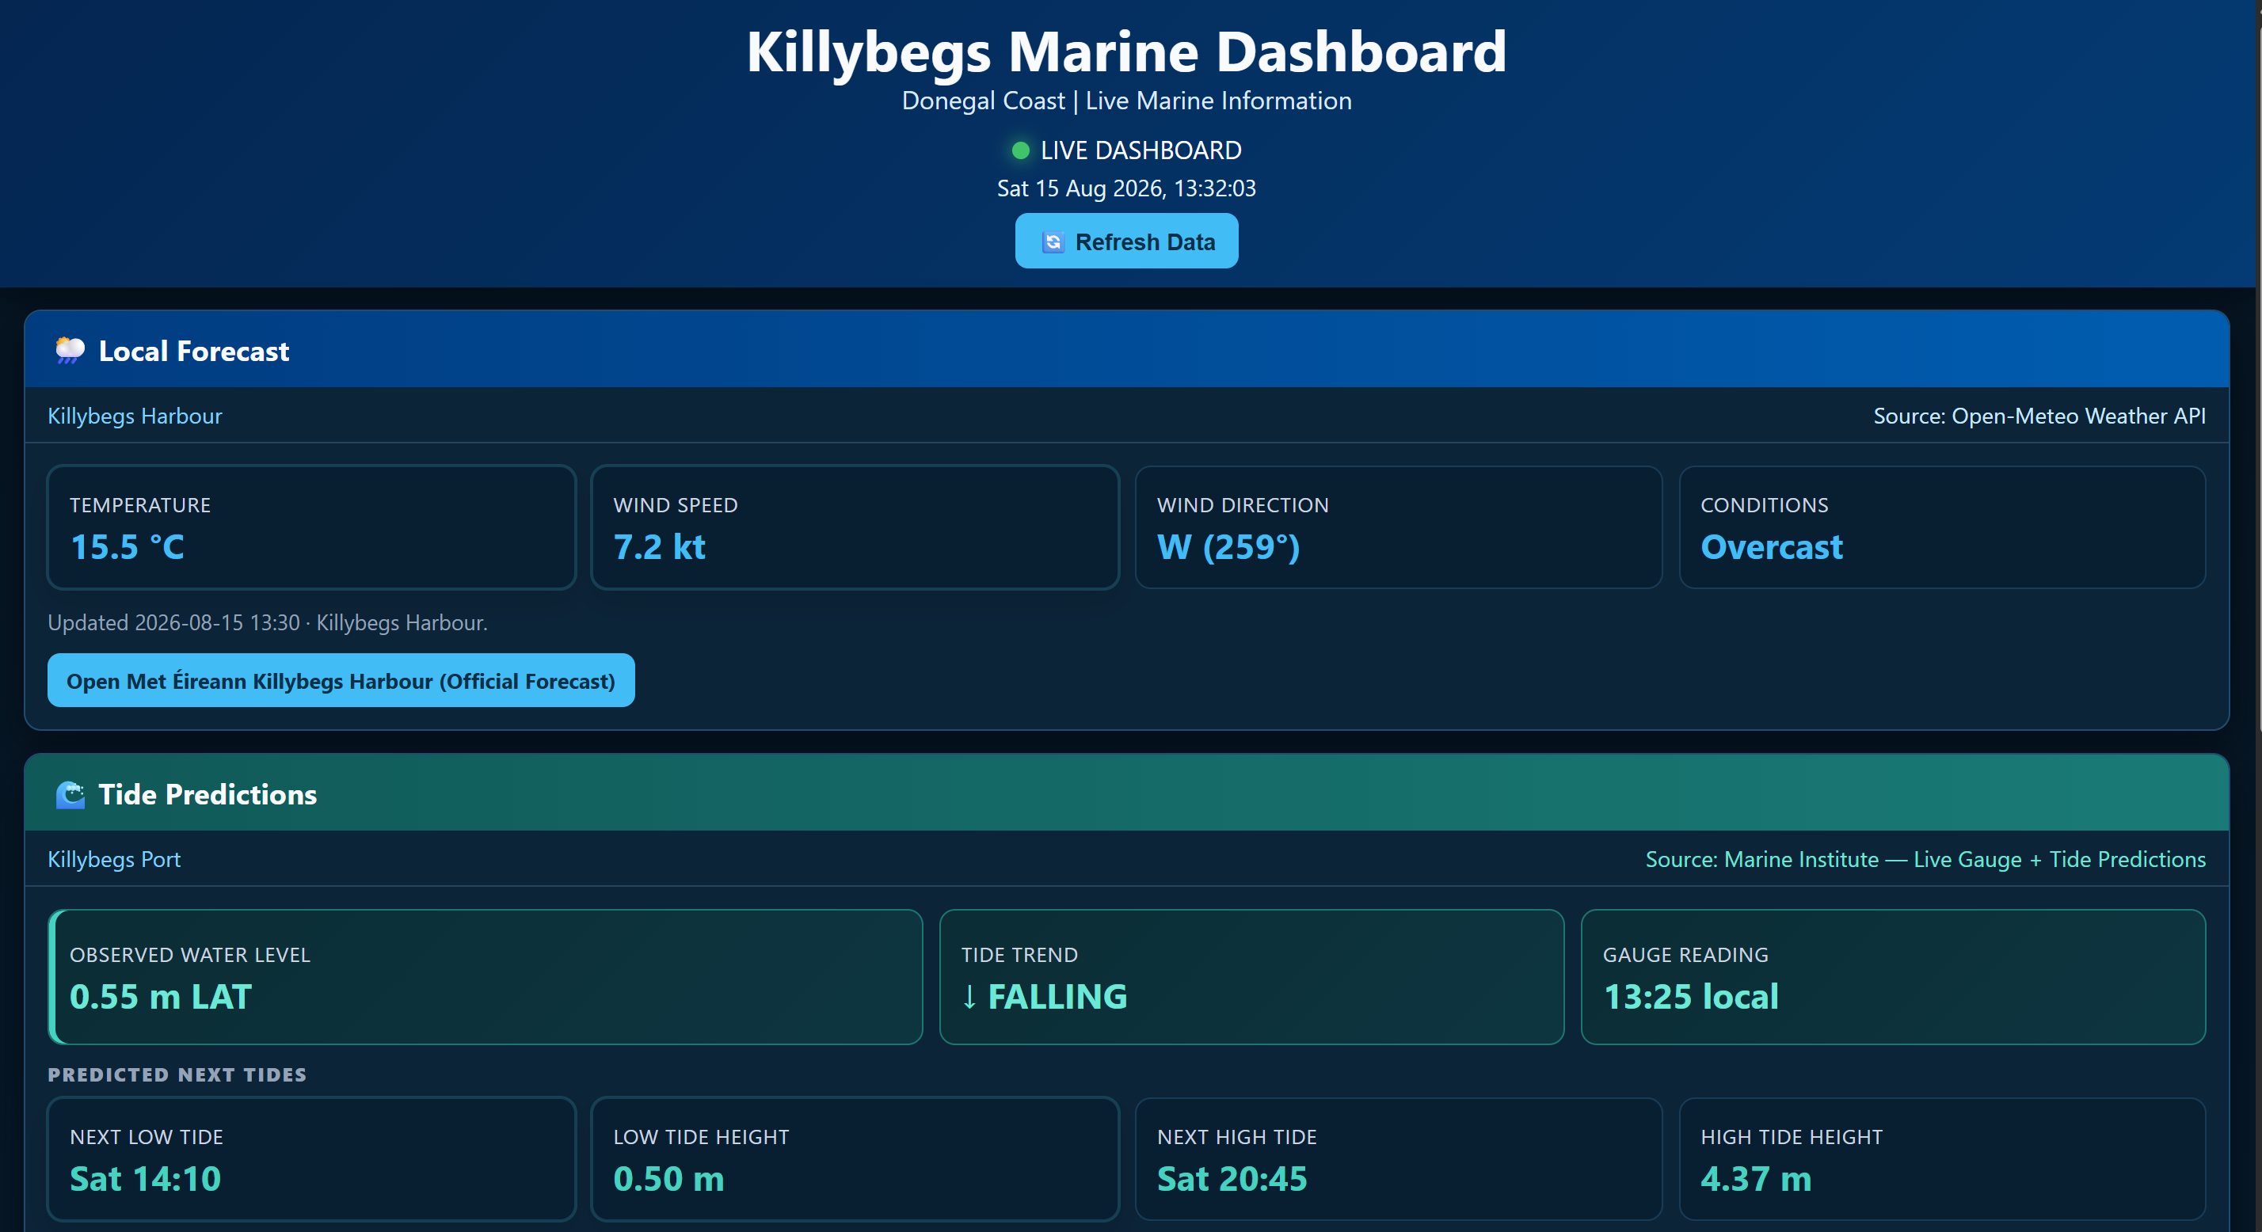Screen dimensions: 2262x1232
Task: Click the Refresh Data button
Action: (1126, 241)
